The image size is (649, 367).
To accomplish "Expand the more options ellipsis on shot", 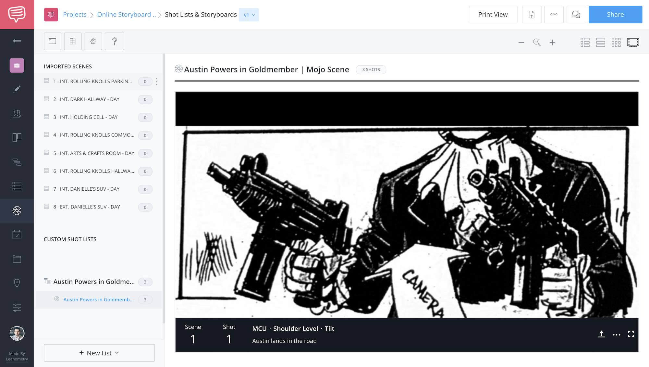I will (x=617, y=334).
